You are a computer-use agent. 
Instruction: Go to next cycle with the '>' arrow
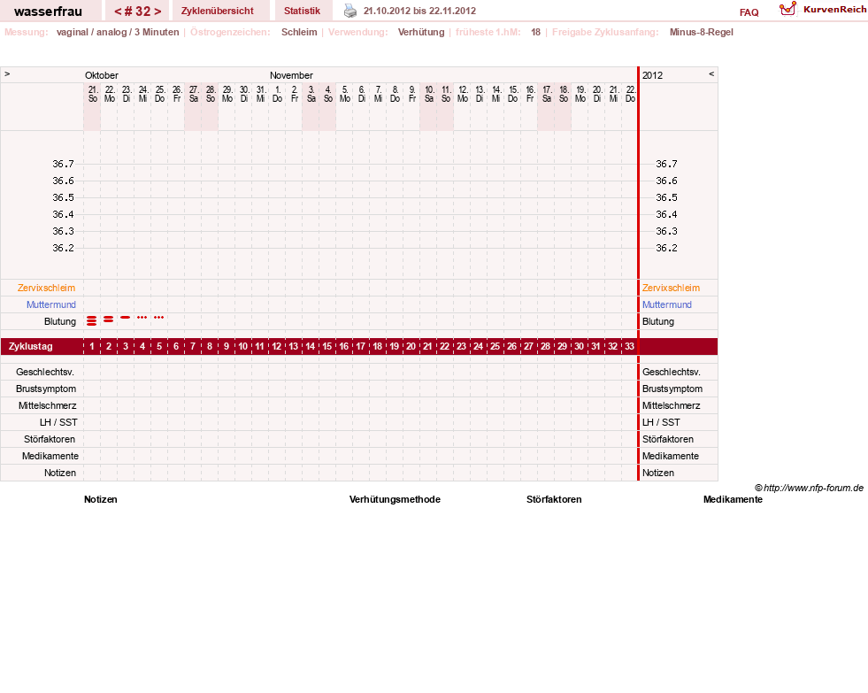pyautogui.click(x=157, y=12)
